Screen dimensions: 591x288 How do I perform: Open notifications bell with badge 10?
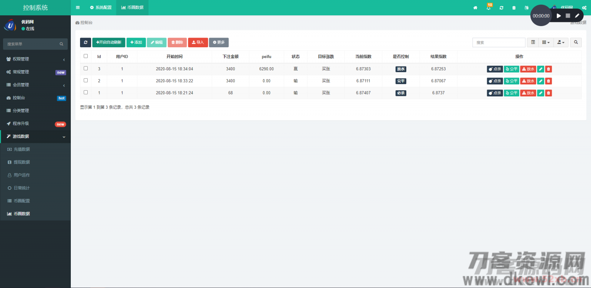(x=488, y=8)
